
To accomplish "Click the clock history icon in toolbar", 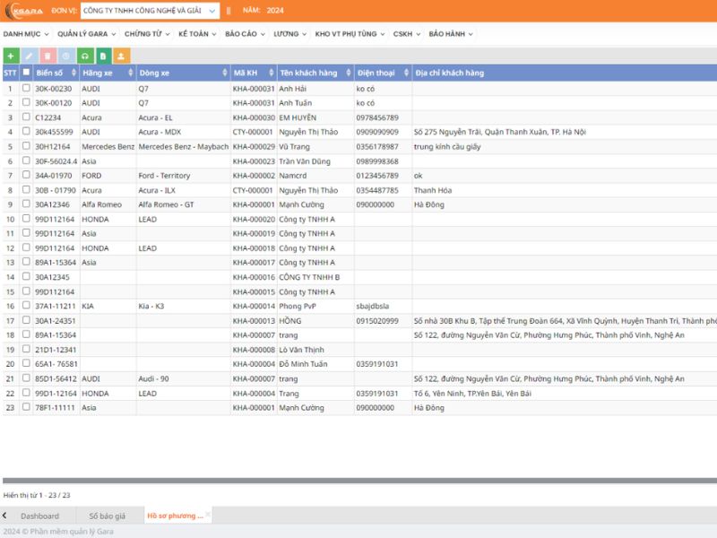I will [x=65, y=56].
